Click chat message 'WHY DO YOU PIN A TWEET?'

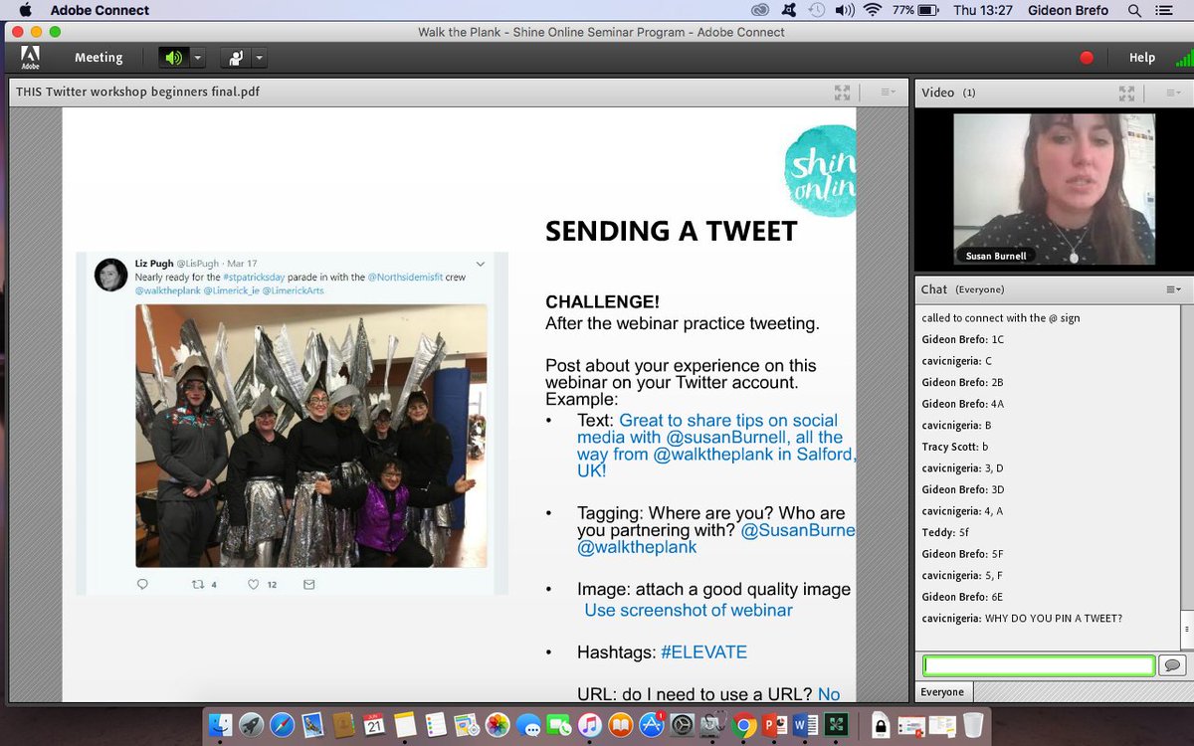click(1054, 619)
